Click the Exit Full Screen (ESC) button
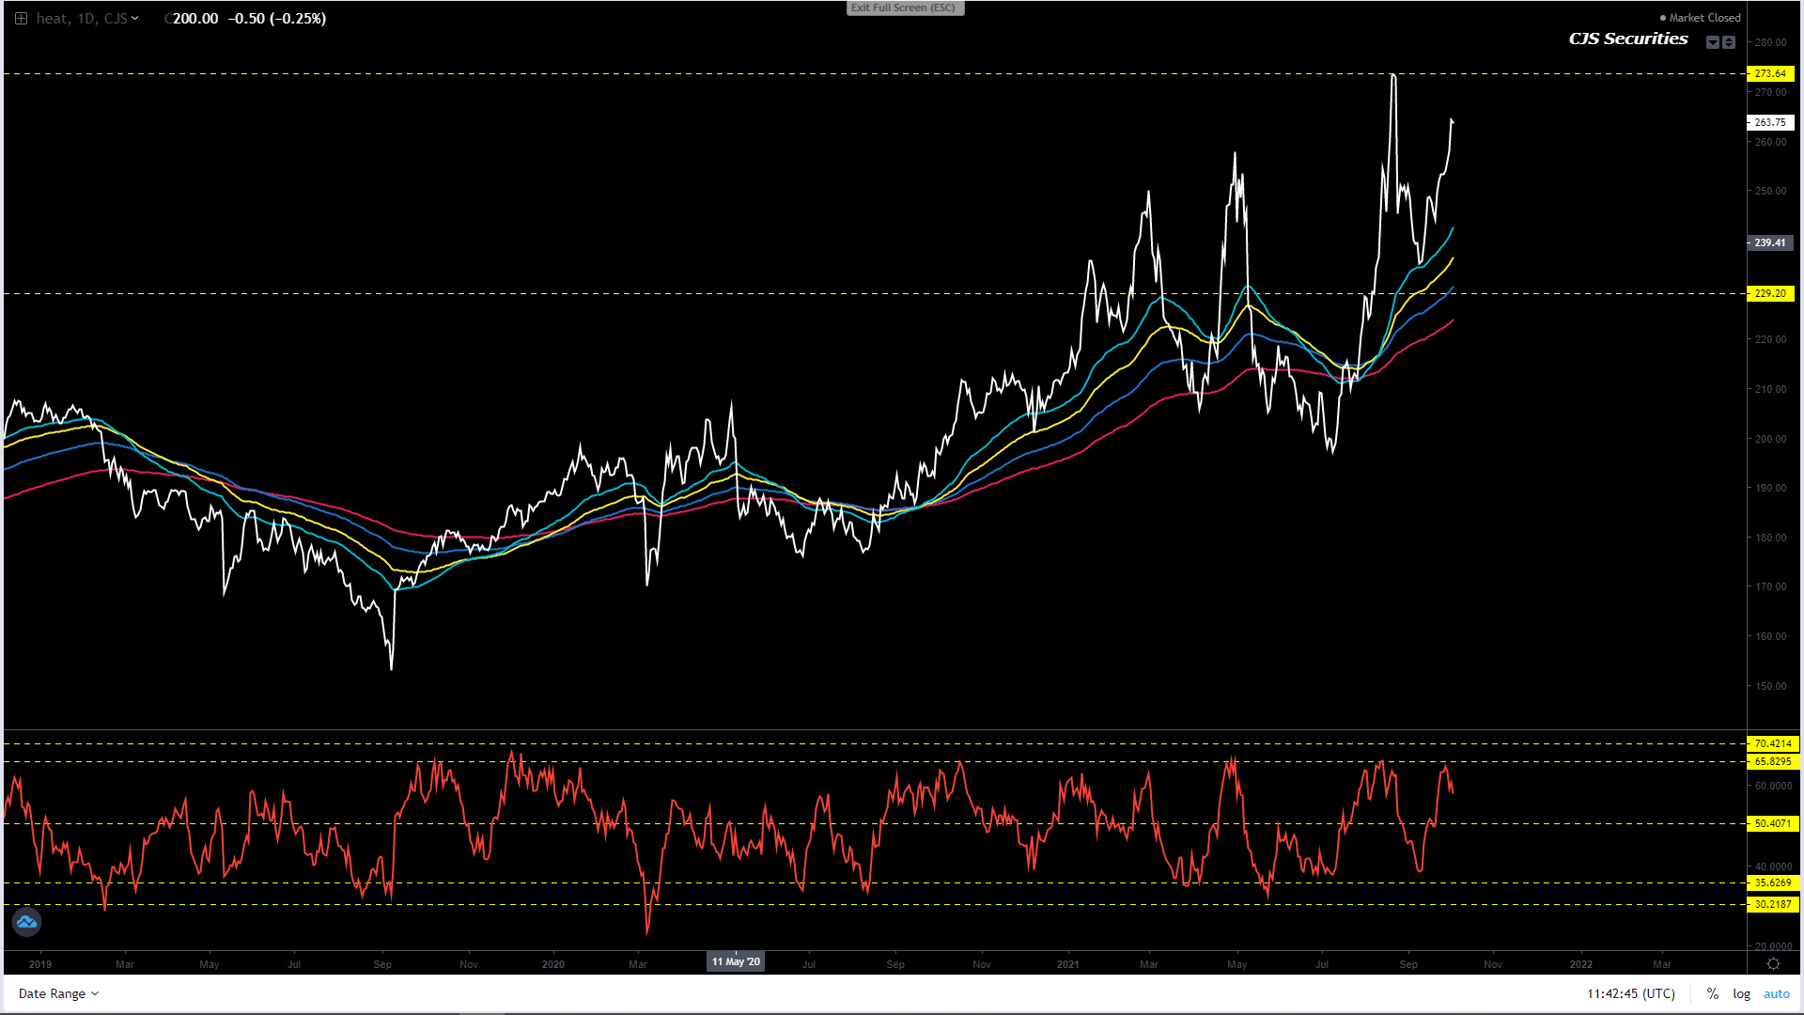The image size is (1804, 1015). click(x=904, y=8)
